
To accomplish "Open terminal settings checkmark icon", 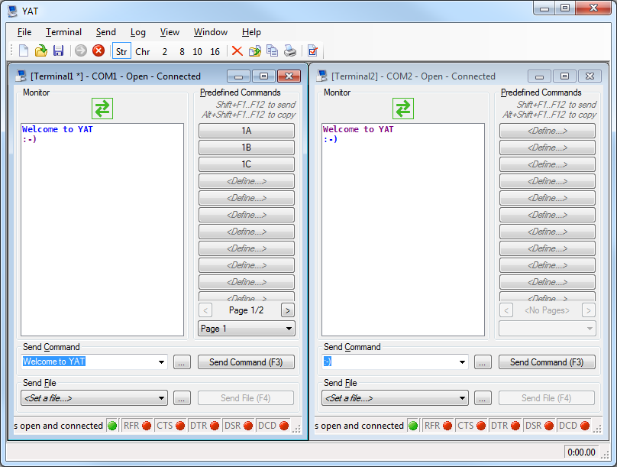I will click(x=312, y=50).
